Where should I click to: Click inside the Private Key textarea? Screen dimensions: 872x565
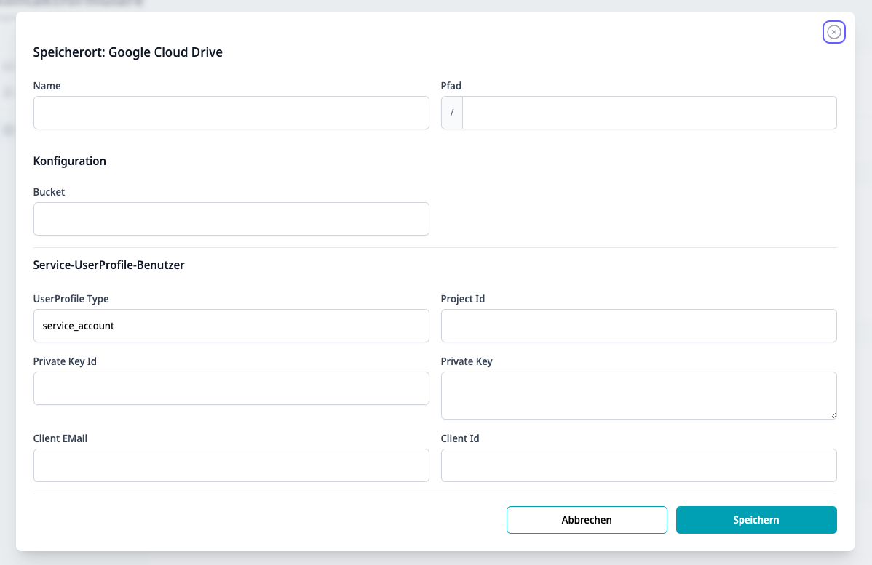tap(639, 396)
